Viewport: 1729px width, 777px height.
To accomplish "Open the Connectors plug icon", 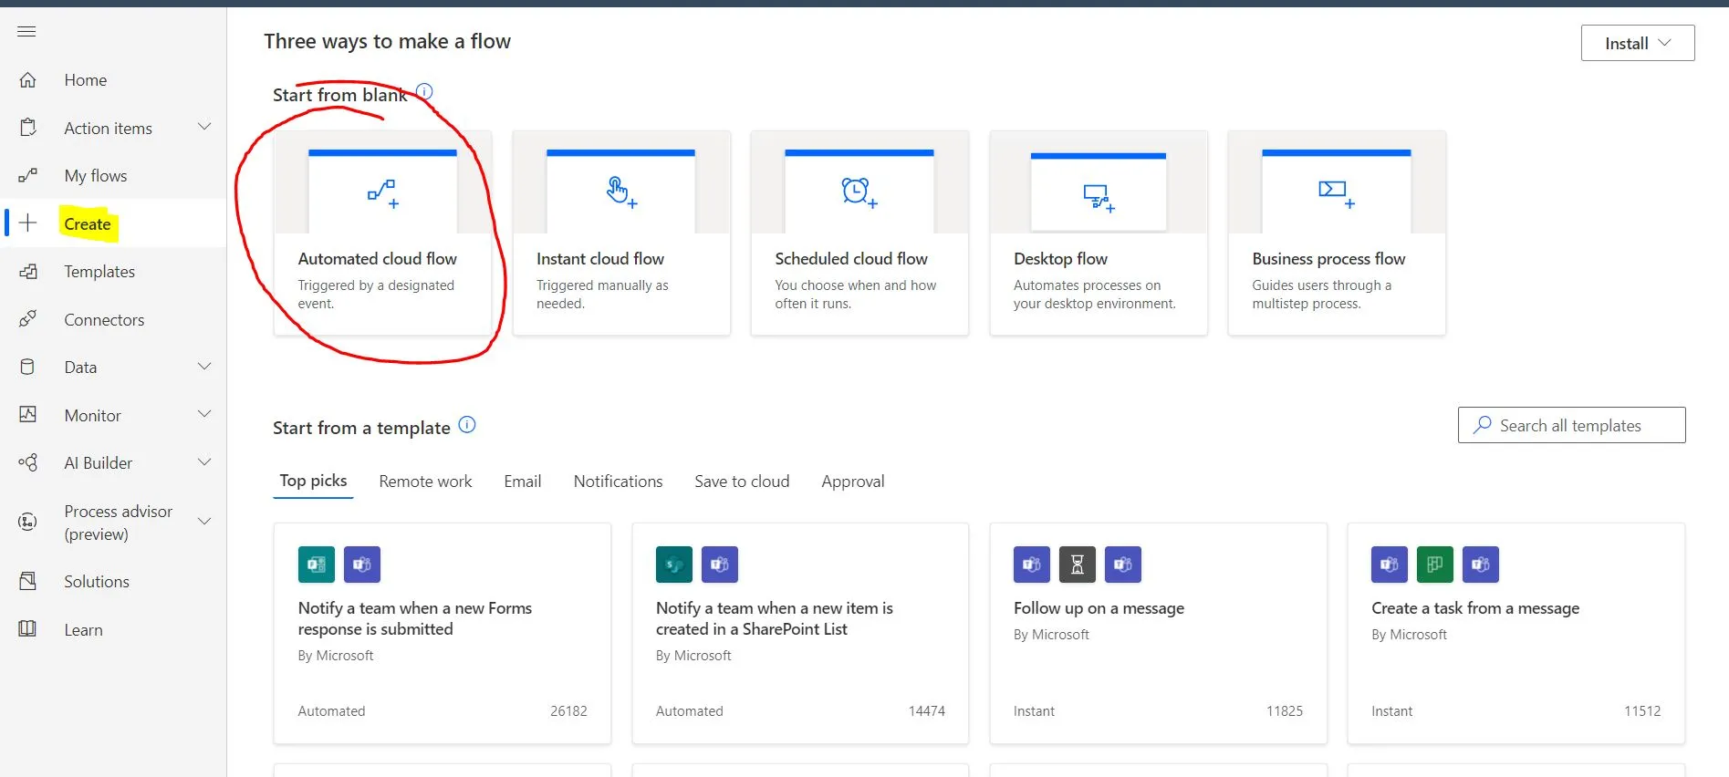I will (x=28, y=319).
